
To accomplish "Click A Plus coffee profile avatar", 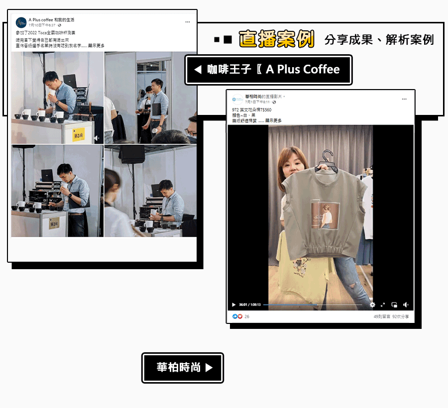I will 21,22.
